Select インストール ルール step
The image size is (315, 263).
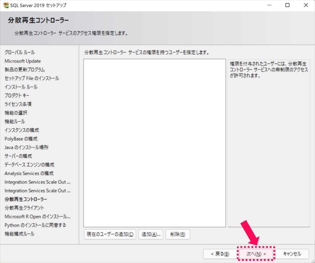tap(21, 87)
